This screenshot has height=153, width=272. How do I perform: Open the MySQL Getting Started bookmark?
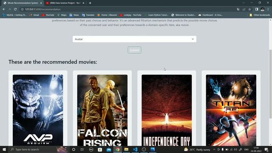(14, 15)
